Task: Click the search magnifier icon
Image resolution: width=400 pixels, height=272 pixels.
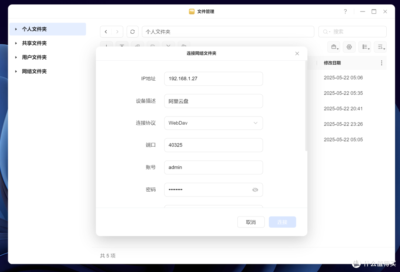Action: [326, 32]
